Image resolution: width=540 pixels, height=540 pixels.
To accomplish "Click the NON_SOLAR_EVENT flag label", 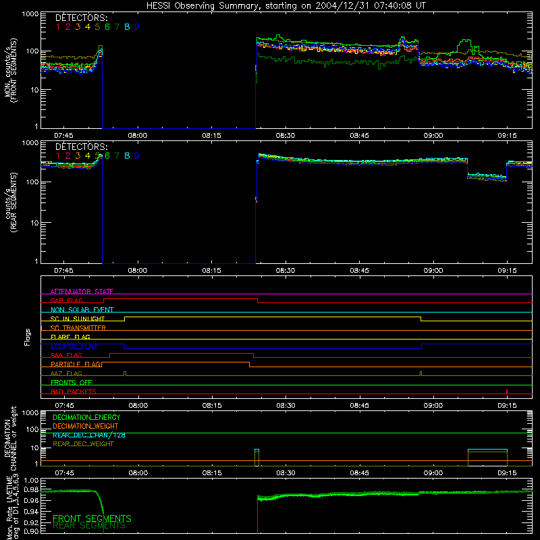I will coord(82,310).
